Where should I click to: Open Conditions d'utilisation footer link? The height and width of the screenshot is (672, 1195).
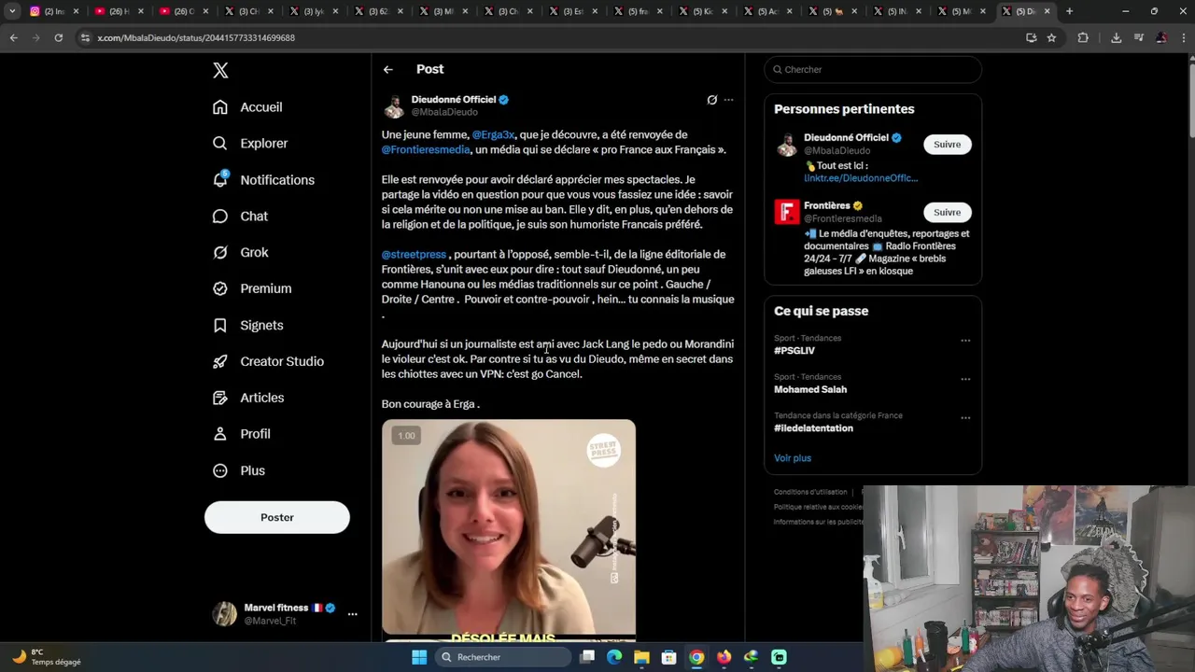click(810, 492)
